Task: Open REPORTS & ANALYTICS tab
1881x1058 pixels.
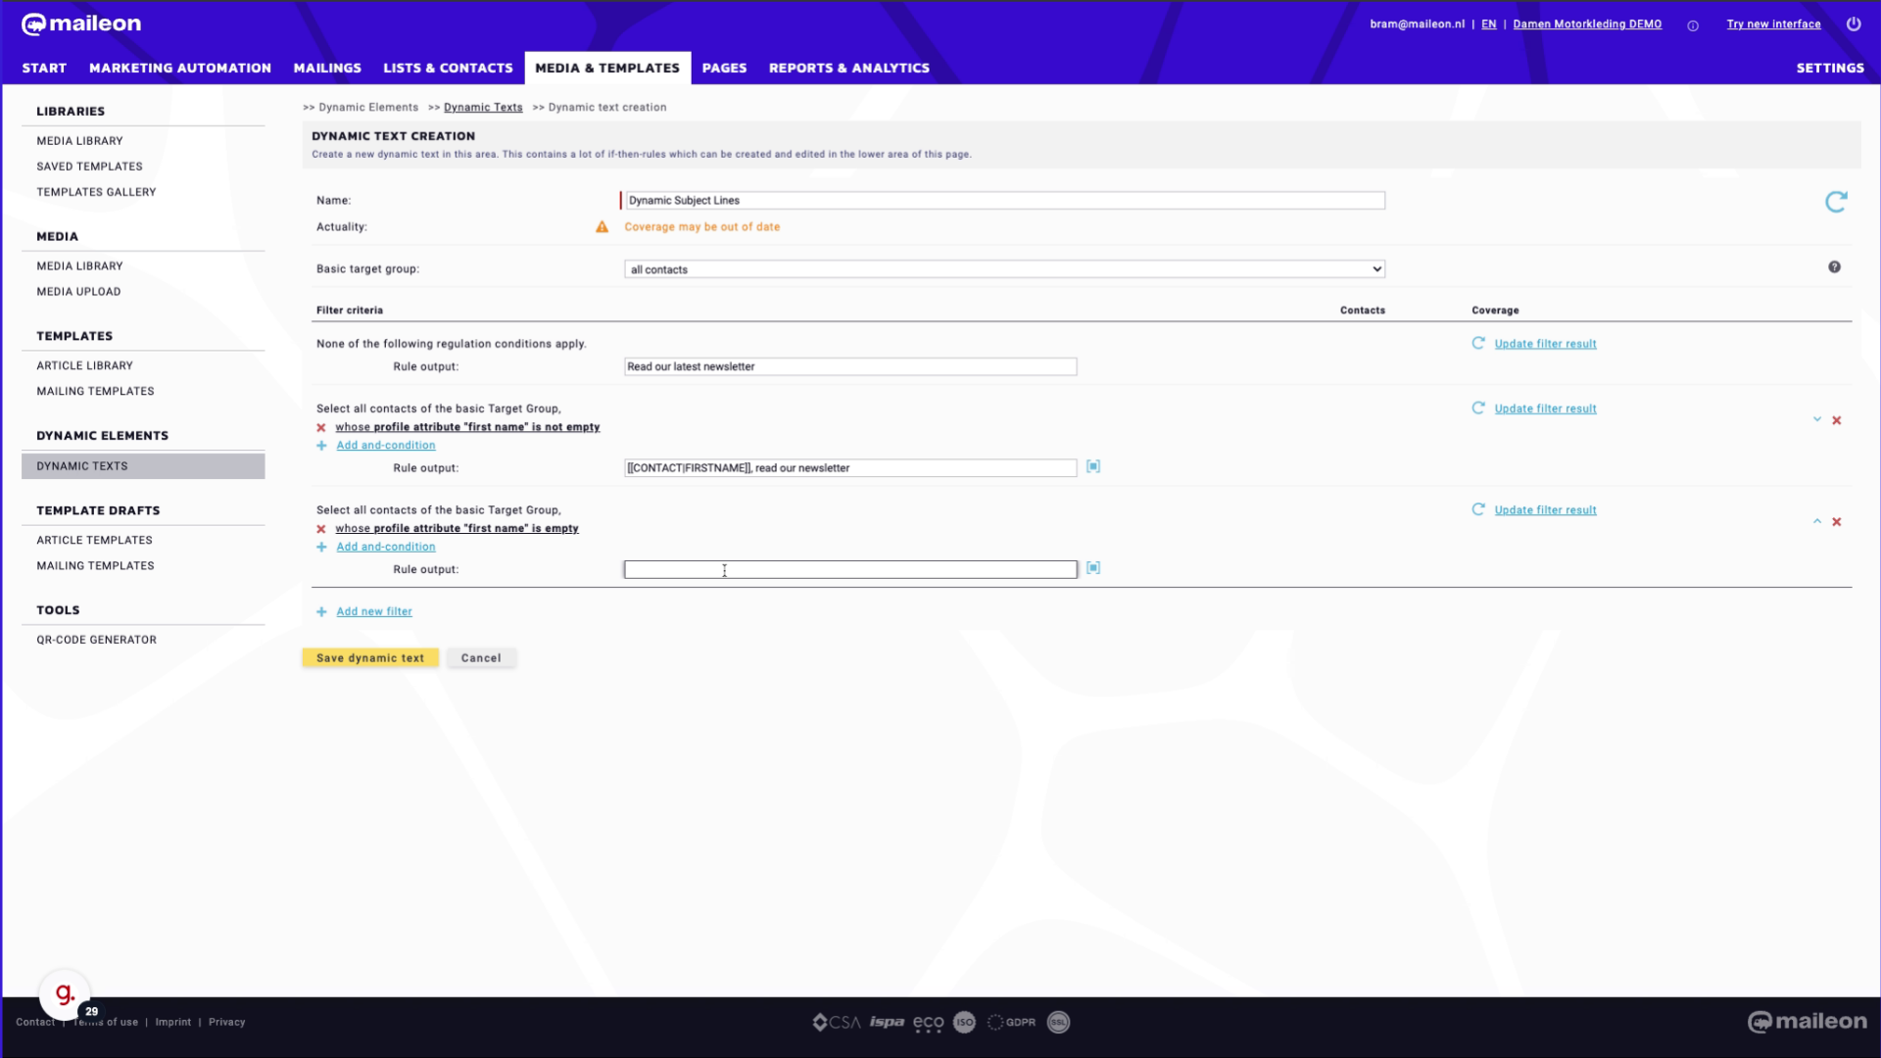Action: [848, 69]
